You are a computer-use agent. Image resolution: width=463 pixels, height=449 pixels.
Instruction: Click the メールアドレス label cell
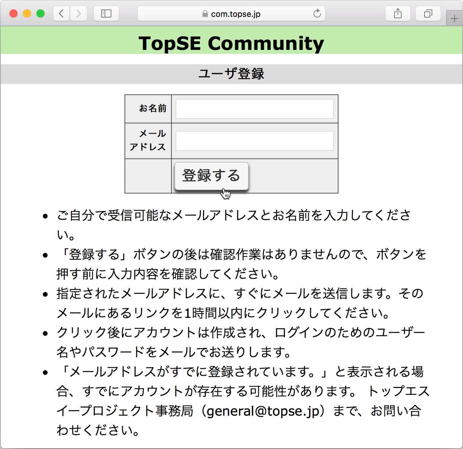tap(148, 141)
